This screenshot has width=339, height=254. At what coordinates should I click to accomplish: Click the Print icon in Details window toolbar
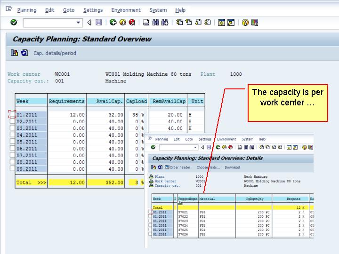tap(240, 147)
